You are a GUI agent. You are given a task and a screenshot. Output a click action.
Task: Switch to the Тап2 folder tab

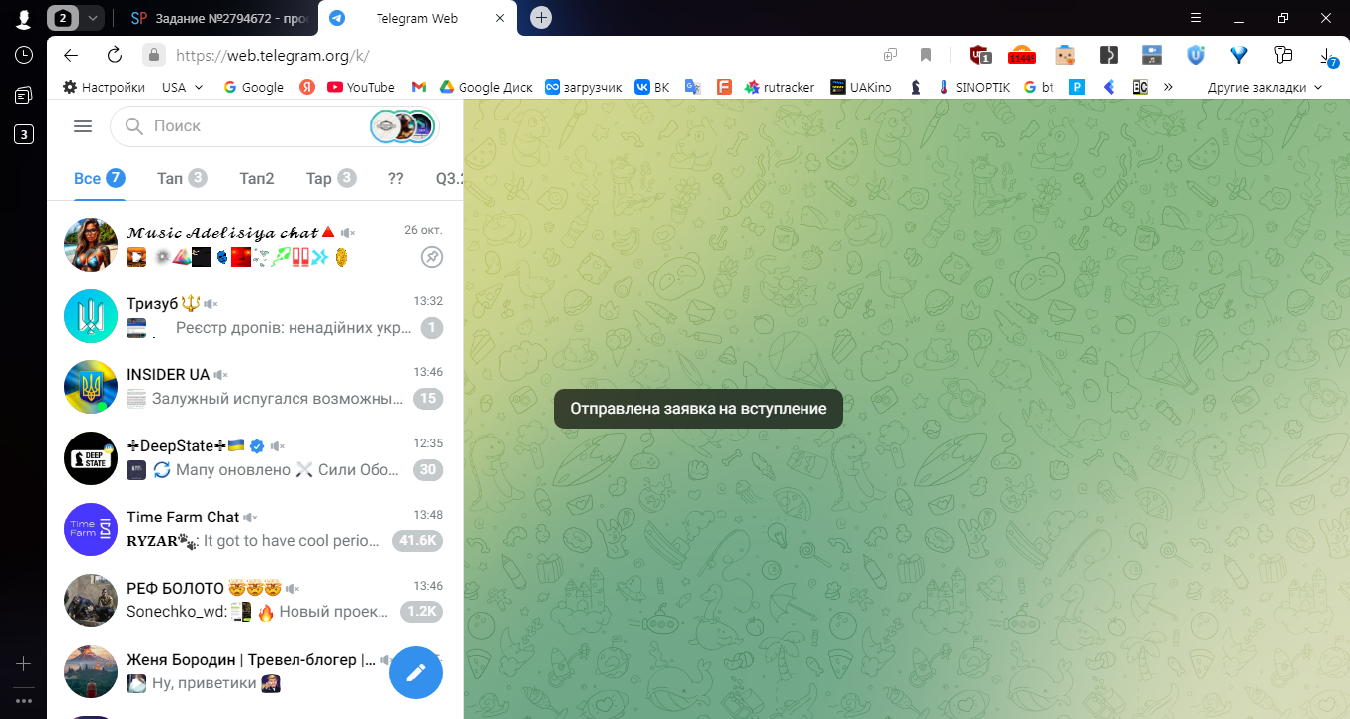coord(257,178)
